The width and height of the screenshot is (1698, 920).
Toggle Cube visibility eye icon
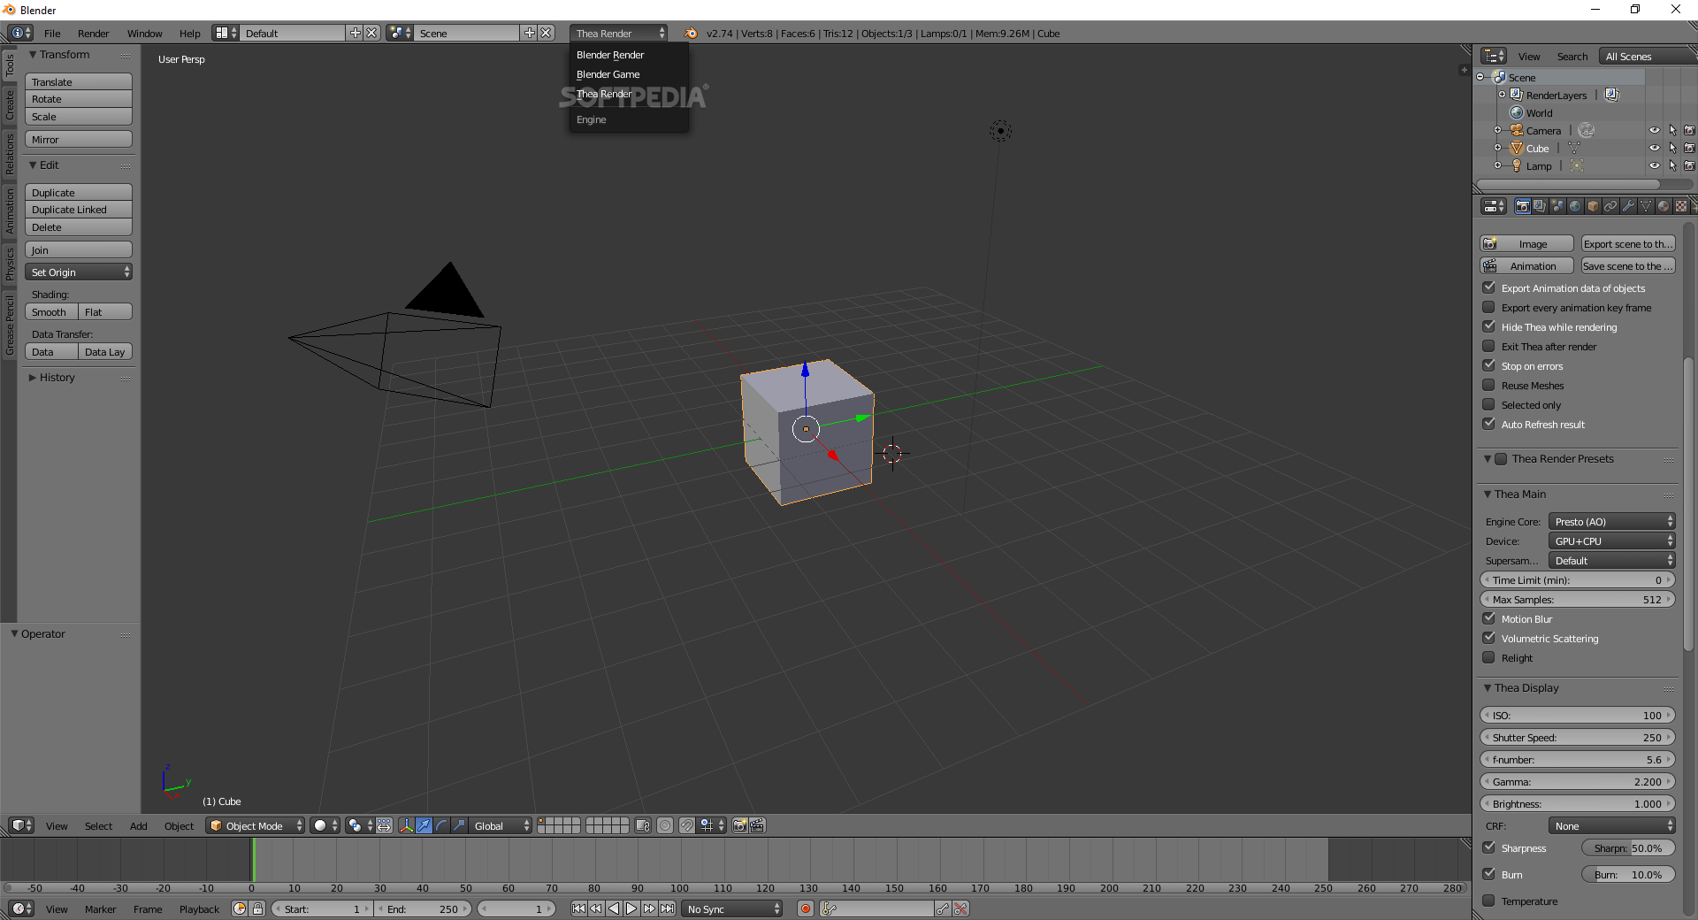click(1654, 148)
